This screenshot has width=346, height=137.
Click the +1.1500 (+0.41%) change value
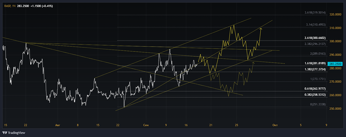42,6
